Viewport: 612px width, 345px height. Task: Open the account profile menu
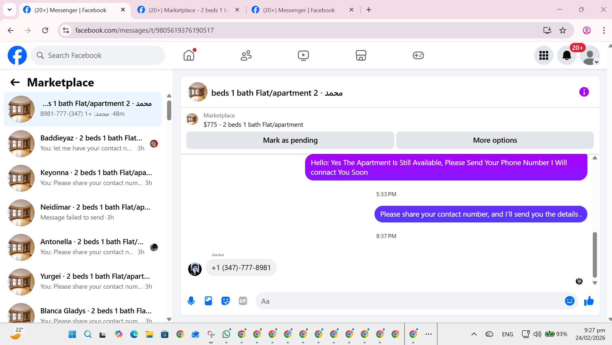pos(590,55)
